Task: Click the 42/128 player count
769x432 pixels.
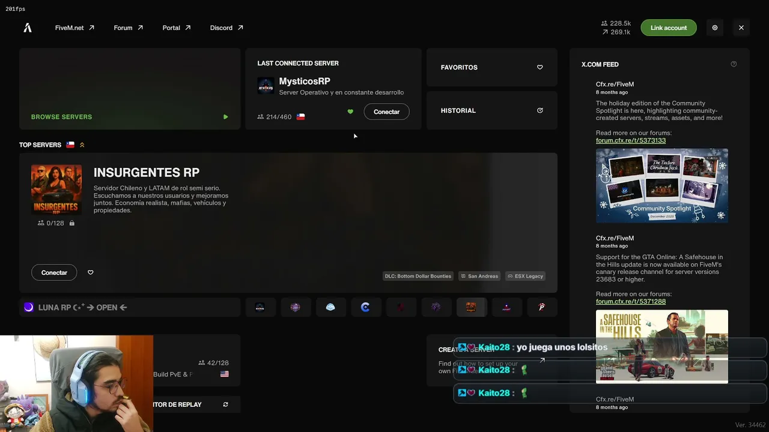Action: [x=213, y=363]
